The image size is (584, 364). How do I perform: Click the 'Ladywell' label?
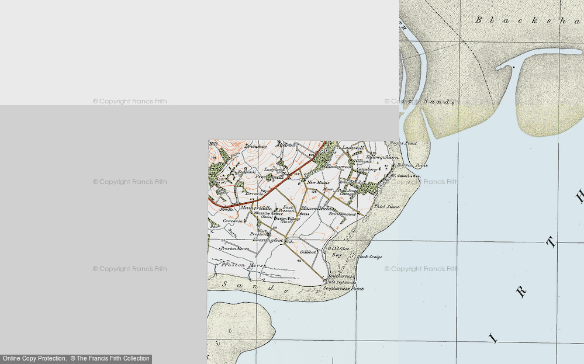point(353,148)
